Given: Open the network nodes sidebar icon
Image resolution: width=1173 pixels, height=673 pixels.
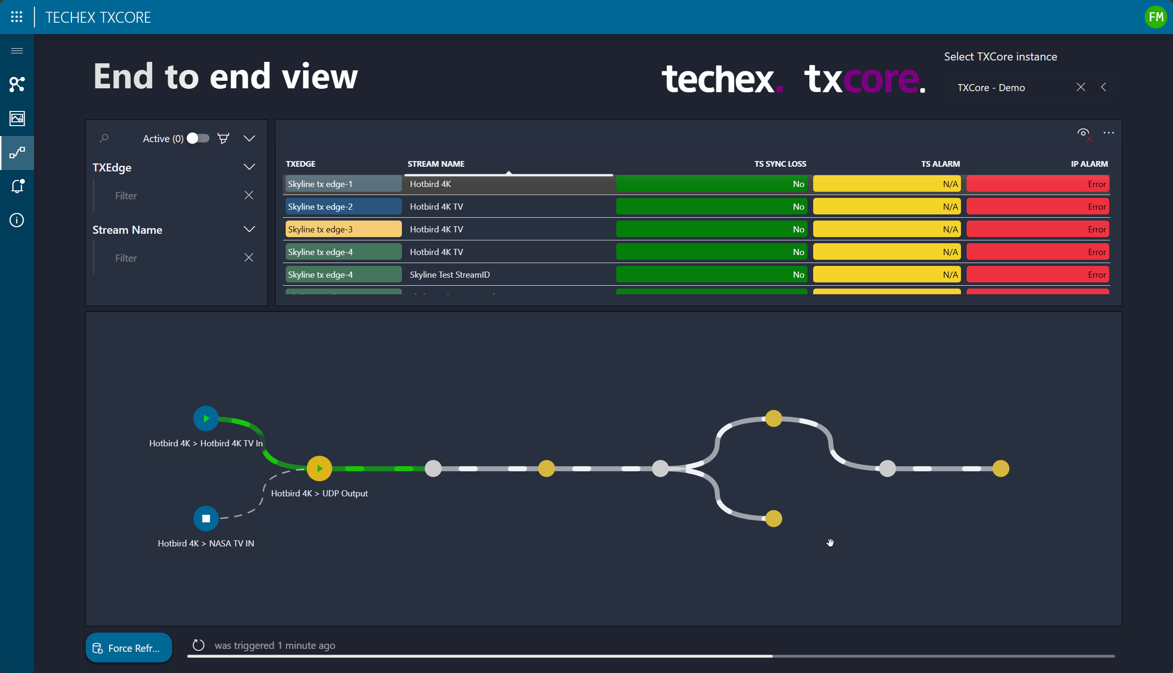Looking at the screenshot, I should pos(17,84).
